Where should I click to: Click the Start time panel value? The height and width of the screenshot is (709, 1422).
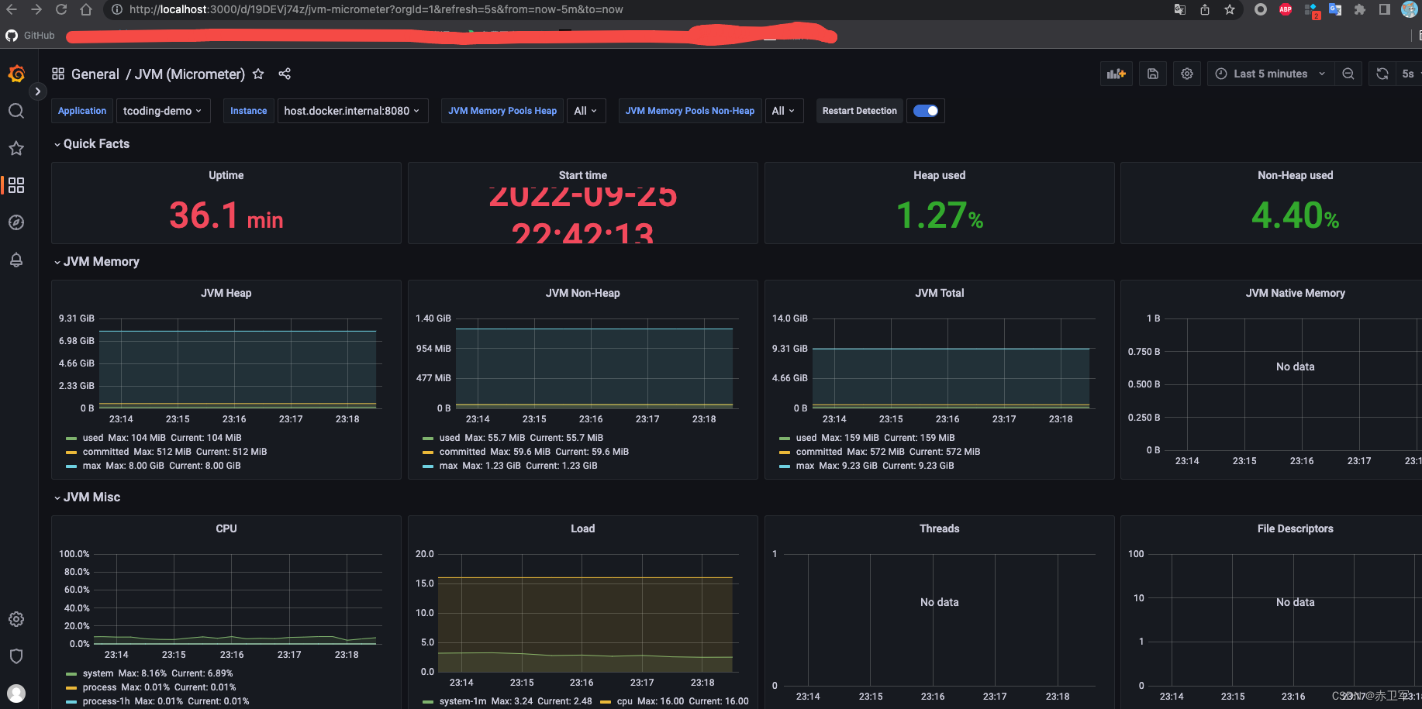pyautogui.click(x=583, y=215)
